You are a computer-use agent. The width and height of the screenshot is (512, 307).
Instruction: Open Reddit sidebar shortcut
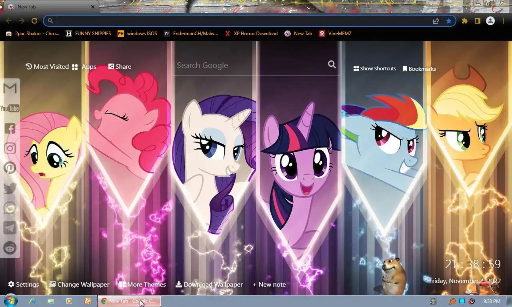click(x=10, y=248)
